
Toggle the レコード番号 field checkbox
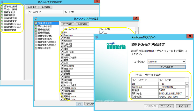click(62, 85)
